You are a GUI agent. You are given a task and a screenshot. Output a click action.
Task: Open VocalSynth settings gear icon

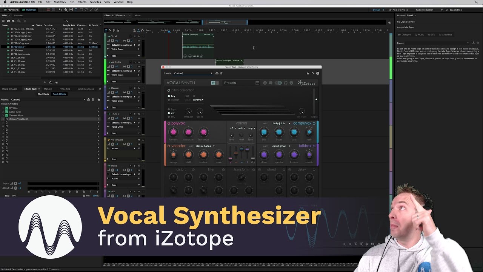(x=286, y=83)
